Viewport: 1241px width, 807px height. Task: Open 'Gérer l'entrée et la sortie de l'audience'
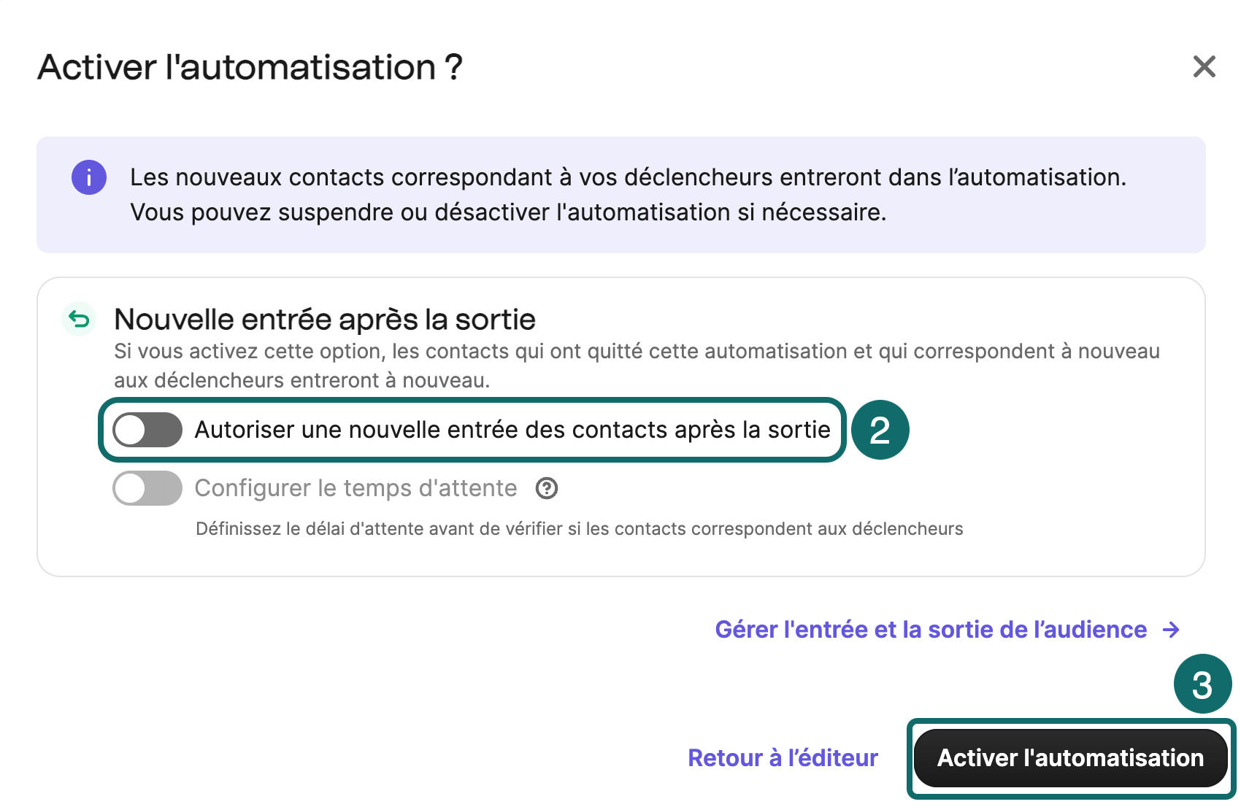pos(931,630)
